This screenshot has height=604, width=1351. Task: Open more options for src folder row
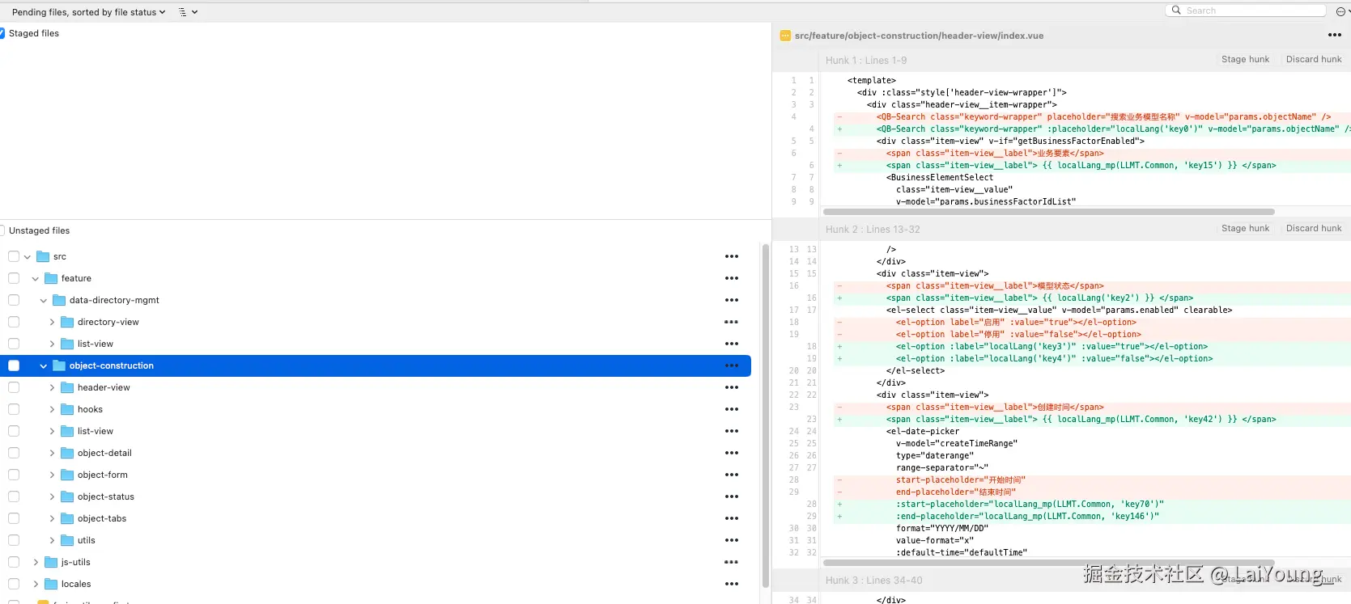pyautogui.click(x=732, y=256)
